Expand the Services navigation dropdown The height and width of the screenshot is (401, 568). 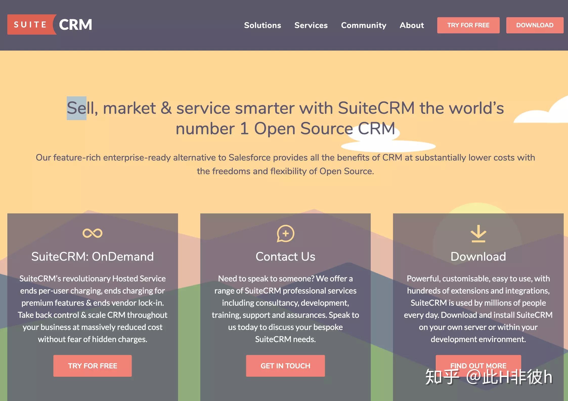coord(311,25)
